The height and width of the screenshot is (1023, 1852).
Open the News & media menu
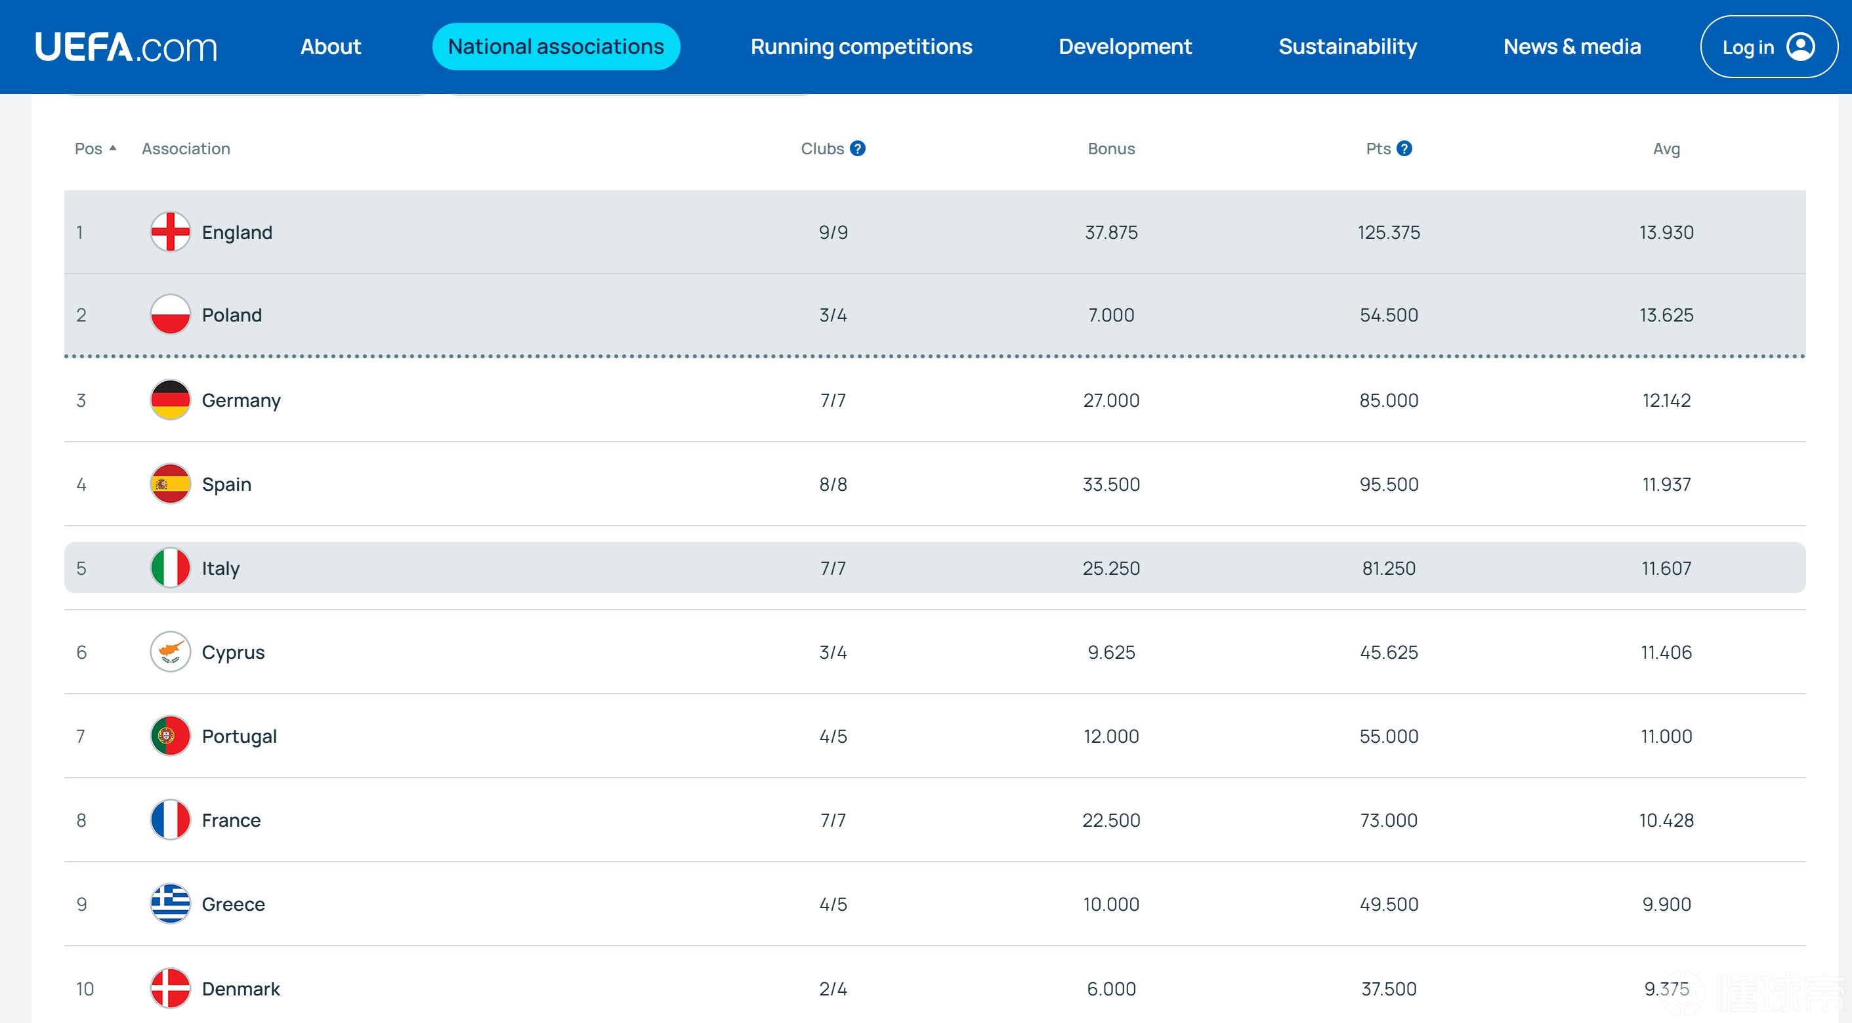tap(1572, 47)
